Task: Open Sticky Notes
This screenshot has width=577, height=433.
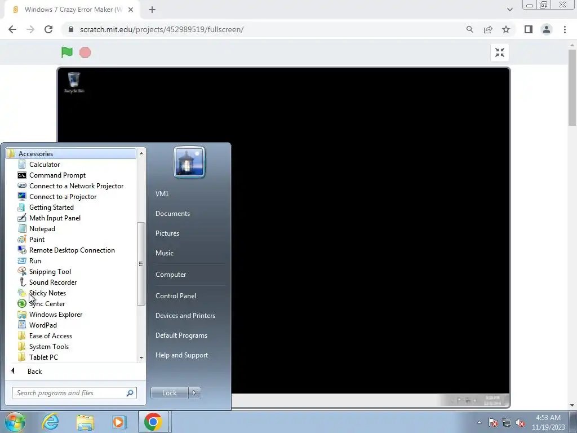Action: pos(47,293)
